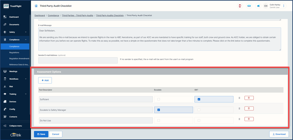The height and width of the screenshot is (140, 293).
Task: Click the Sender E-mail Address input field
Action: tap(78, 61)
